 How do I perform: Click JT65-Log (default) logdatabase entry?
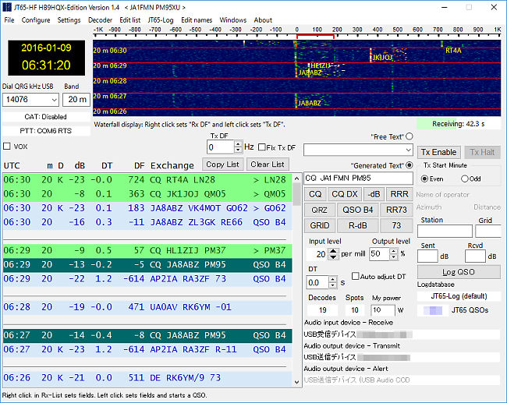pyautogui.click(x=459, y=296)
